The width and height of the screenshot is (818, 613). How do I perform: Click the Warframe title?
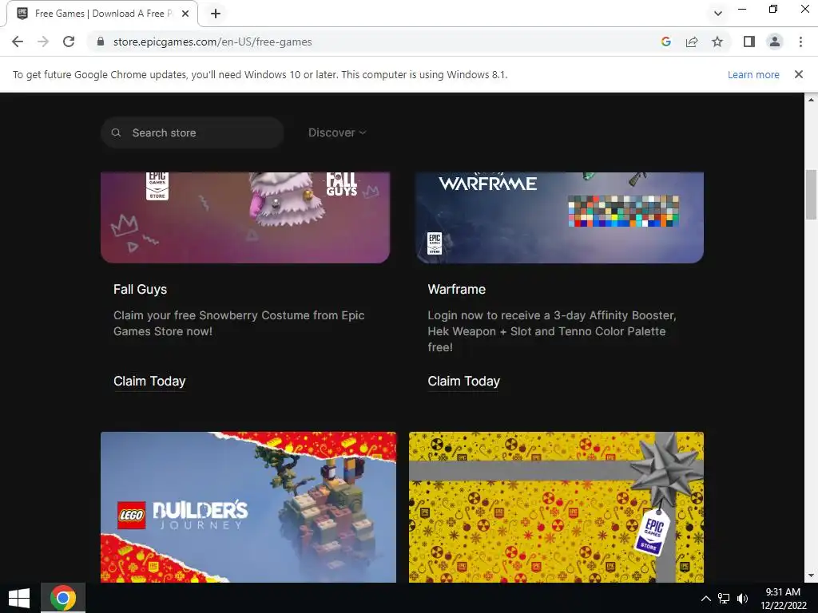(x=456, y=289)
